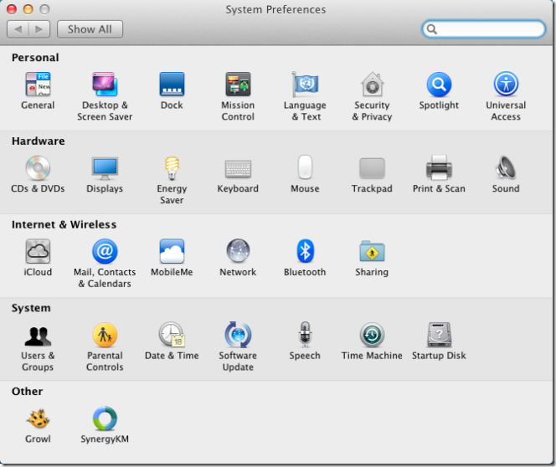
Task: Minimize window using the yellow button
Action: pyautogui.click(x=28, y=9)
